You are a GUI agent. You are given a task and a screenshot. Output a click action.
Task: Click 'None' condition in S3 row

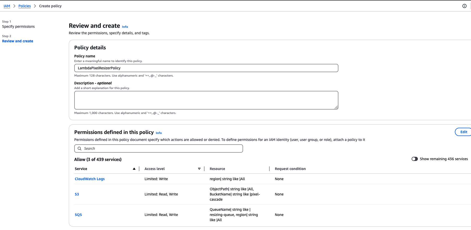(x=279, y=194)
